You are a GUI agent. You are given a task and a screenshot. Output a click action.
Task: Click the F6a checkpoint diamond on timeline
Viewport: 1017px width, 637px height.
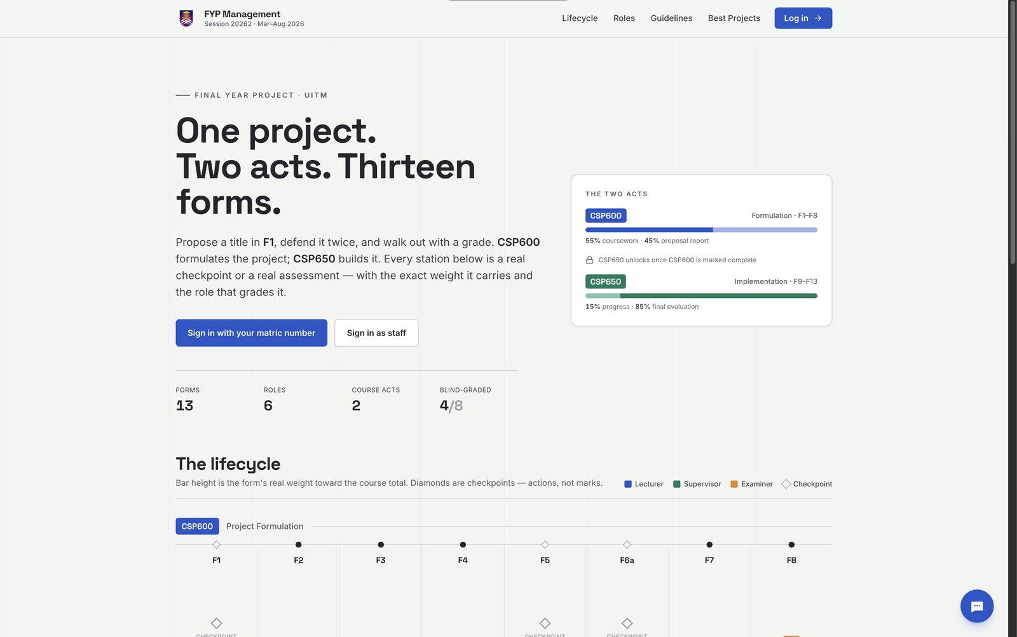[x=627, y=545]
